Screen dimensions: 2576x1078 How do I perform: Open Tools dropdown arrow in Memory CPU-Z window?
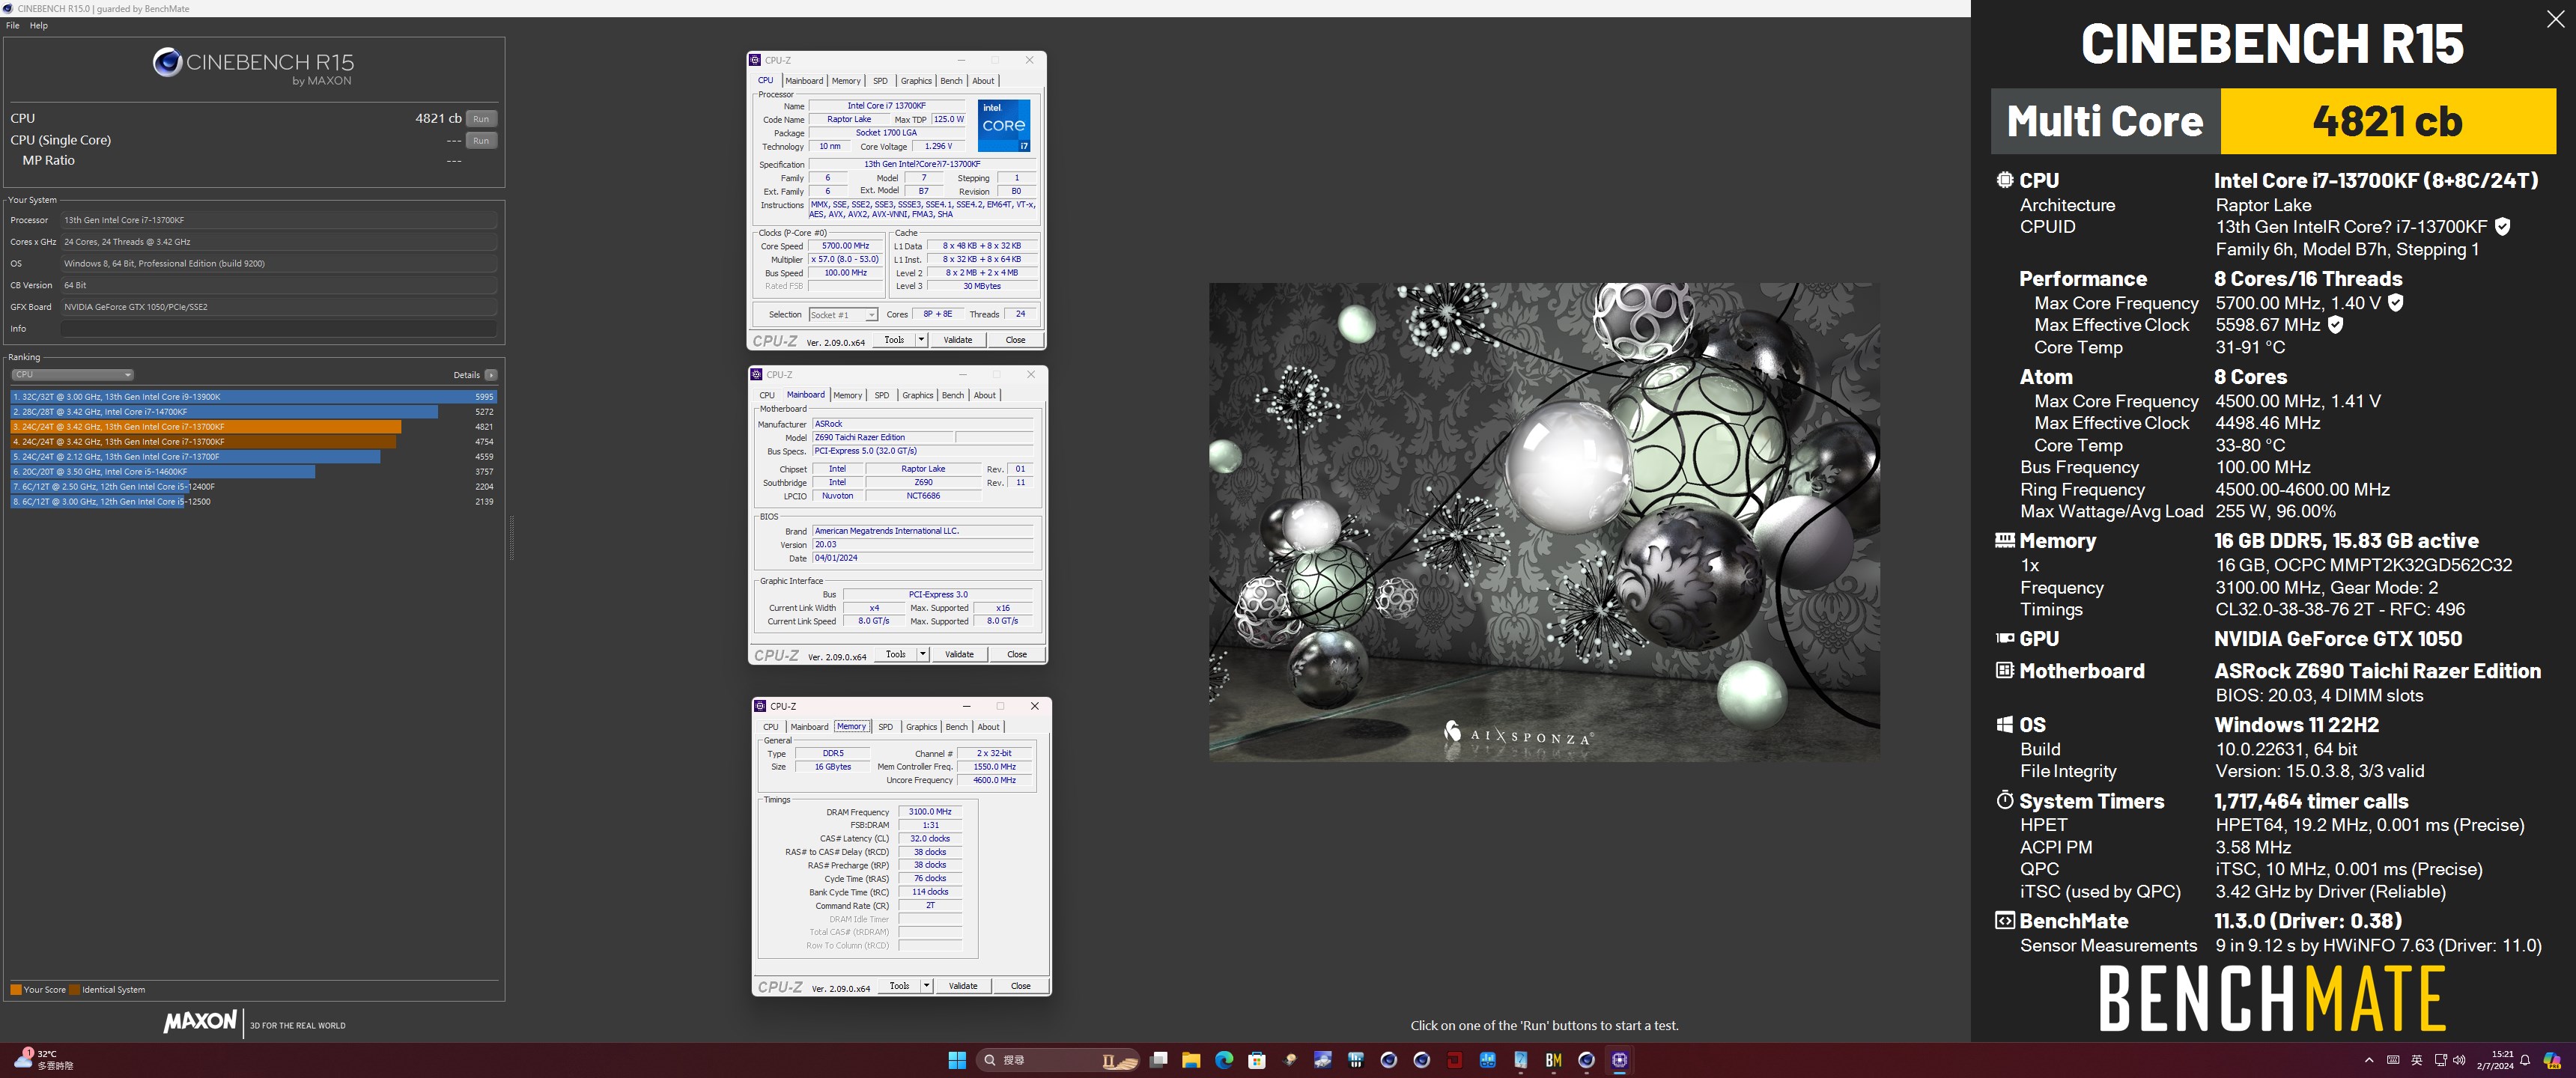click(x=927, y=986)
